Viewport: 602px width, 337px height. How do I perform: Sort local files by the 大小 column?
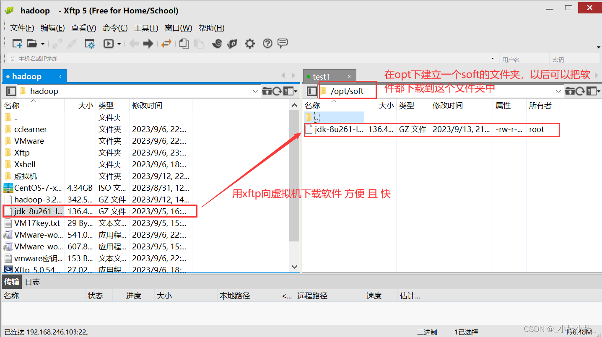tap(86, 105)
